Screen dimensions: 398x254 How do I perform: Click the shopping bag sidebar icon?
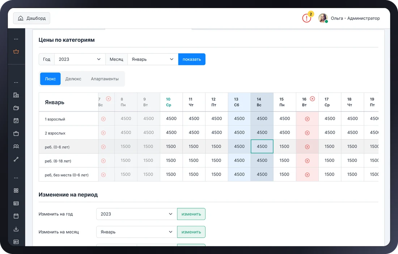click(16, 133)
